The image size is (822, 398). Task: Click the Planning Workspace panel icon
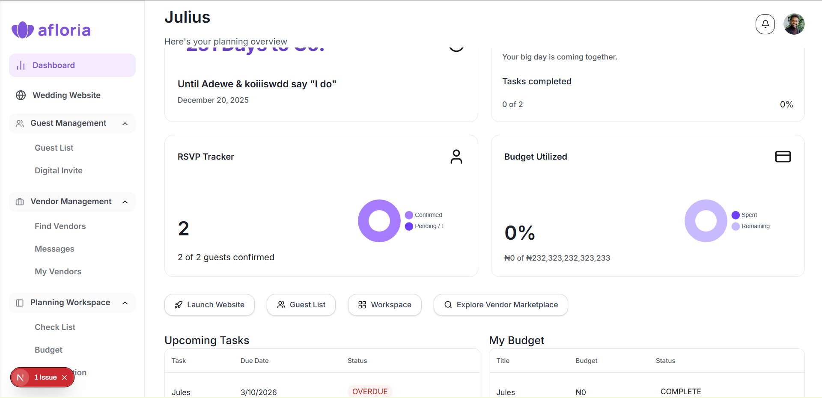tap(20, 303)
